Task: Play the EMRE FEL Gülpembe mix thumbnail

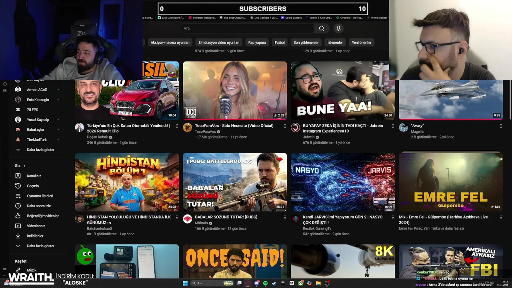Action: click(451, 182)
